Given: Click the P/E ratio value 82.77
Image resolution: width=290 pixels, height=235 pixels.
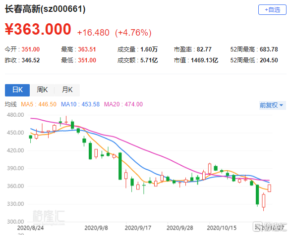Looking at the screenshot, I should coord(204,49).
